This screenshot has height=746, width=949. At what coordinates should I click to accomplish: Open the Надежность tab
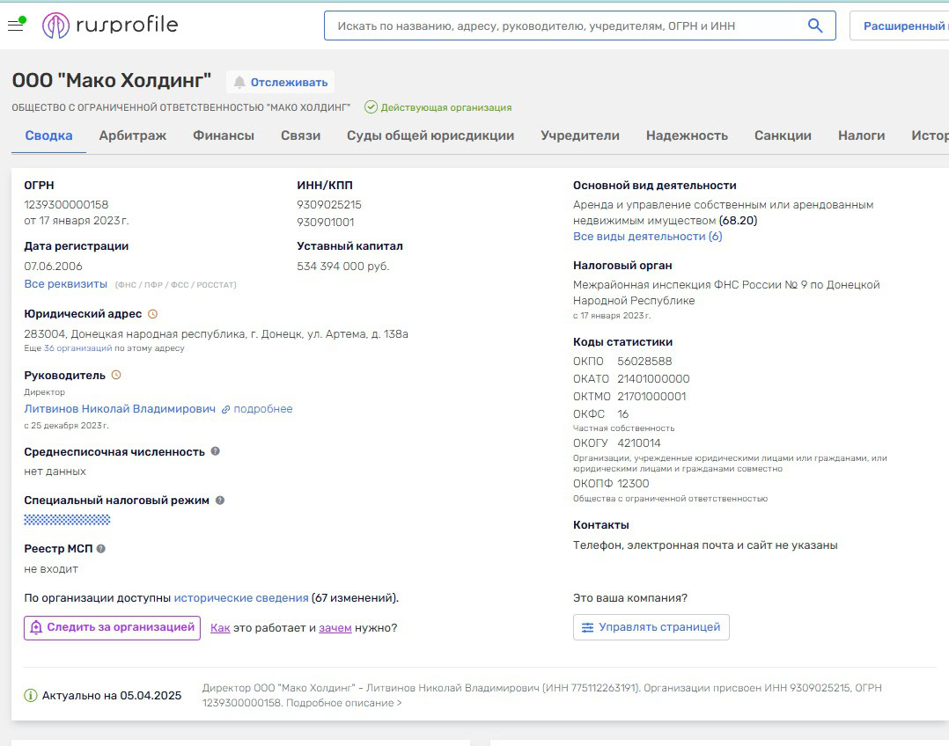687,135
